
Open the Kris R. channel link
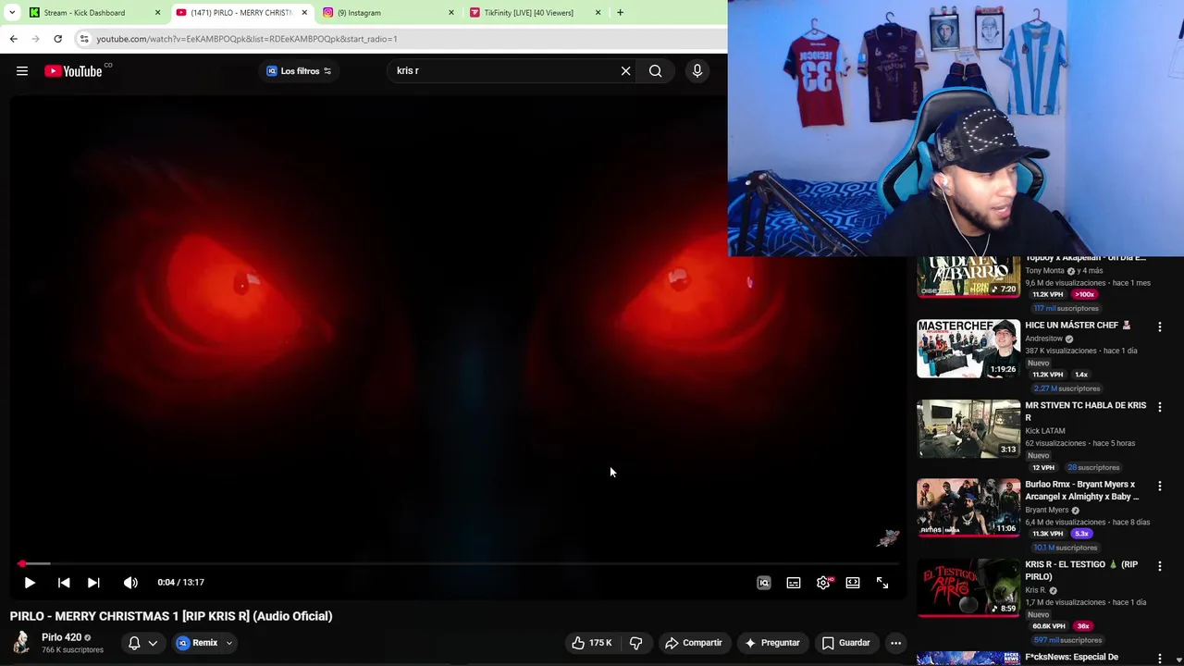1035,590
